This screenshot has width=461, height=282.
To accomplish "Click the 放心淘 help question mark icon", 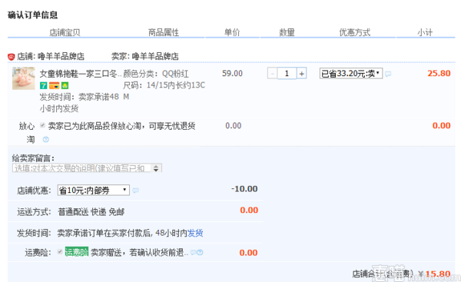I will point(45,139).
